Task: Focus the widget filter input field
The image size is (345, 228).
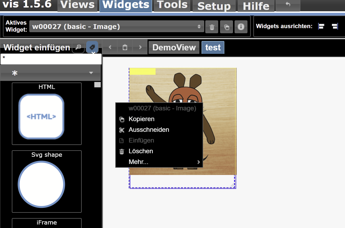Action: click(51, 59)
